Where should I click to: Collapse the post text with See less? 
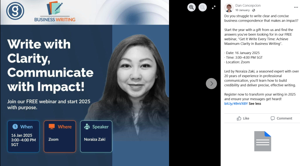coord(255,104)
